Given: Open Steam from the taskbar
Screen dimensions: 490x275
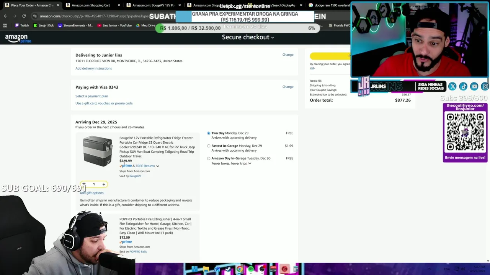Looking at the screenshot, I should tap(228, 269).
